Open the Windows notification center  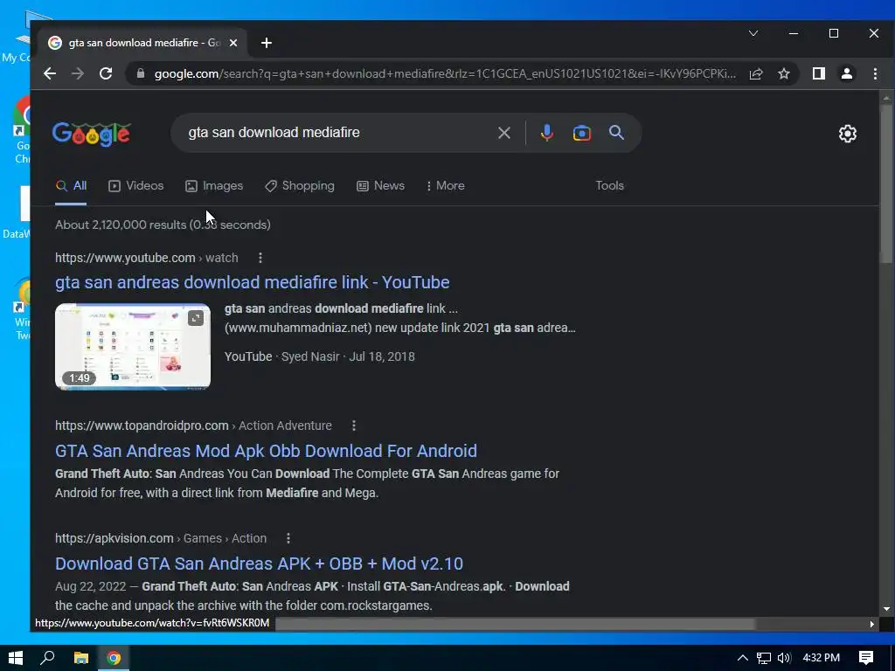coord(866,658)
